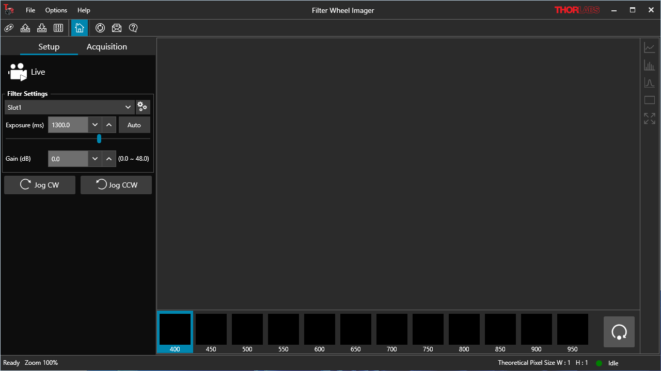Click the Jog CCW button
The image size is (661, 371).
116,185
